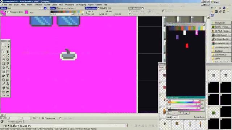Click the Windows Start button
Viewport: 232px width, 130px height.
pyautogui.click(x=215, y=2)
